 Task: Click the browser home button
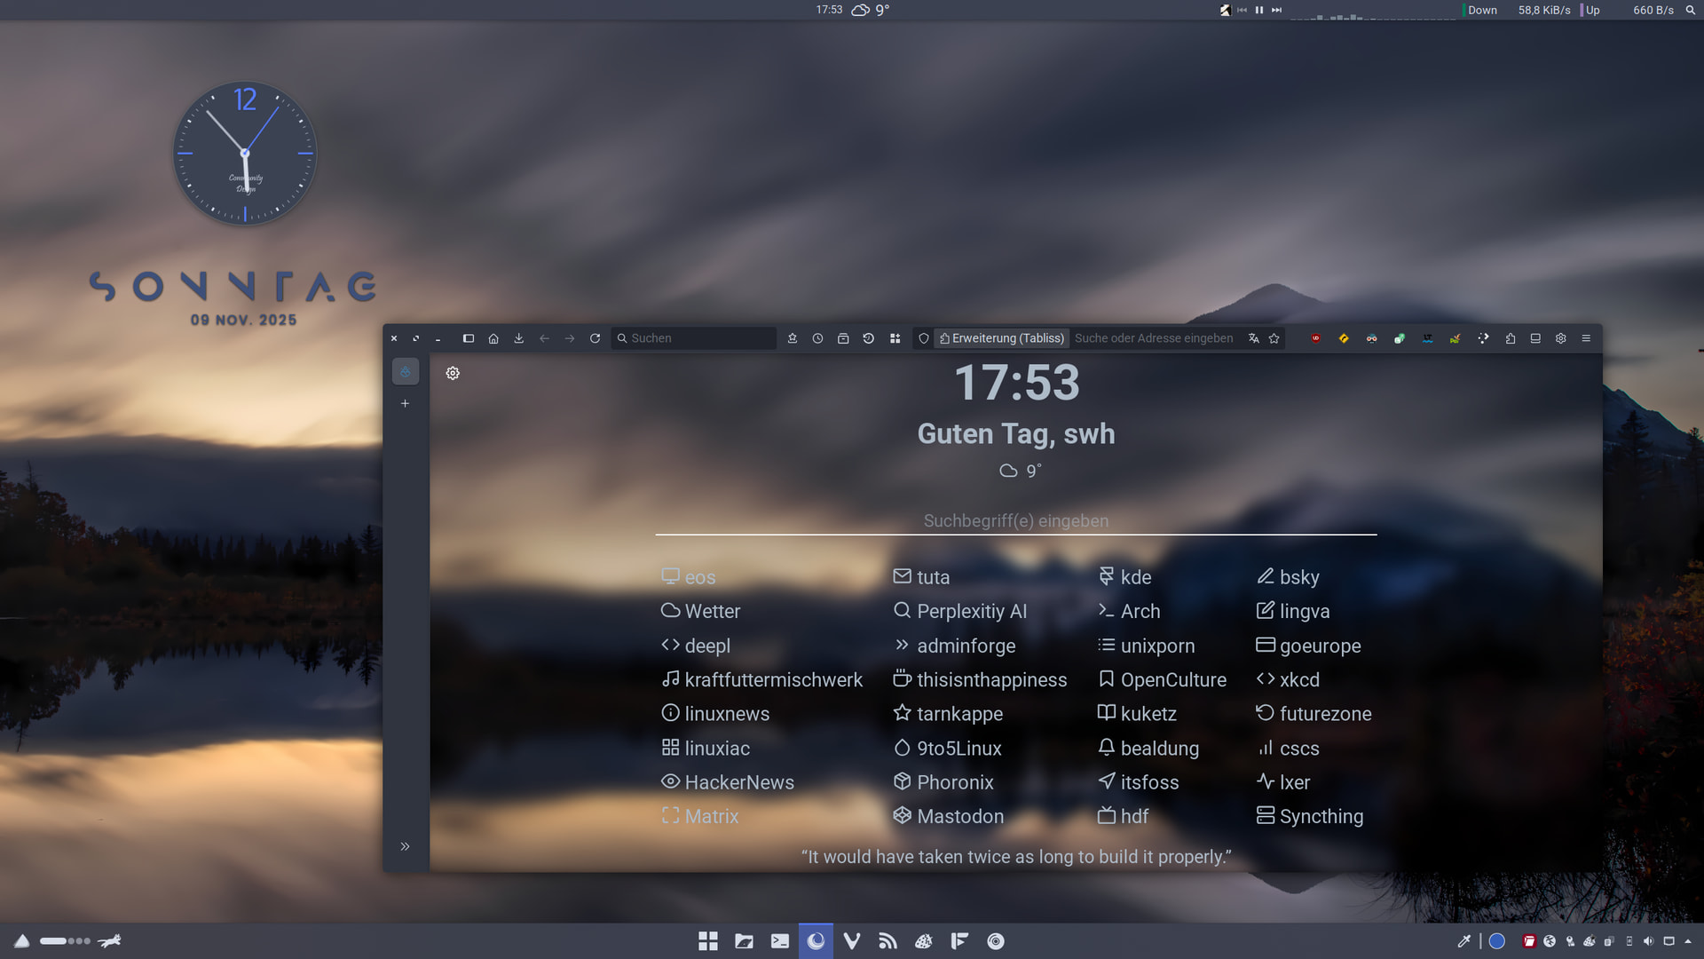pos(493,338)
